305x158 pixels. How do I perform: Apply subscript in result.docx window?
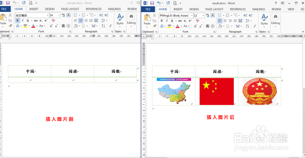pyautogui.click(x=185, y=21)
